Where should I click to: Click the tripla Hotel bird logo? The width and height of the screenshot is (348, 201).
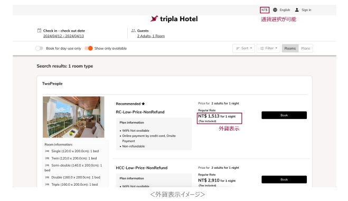pos(154,19)
